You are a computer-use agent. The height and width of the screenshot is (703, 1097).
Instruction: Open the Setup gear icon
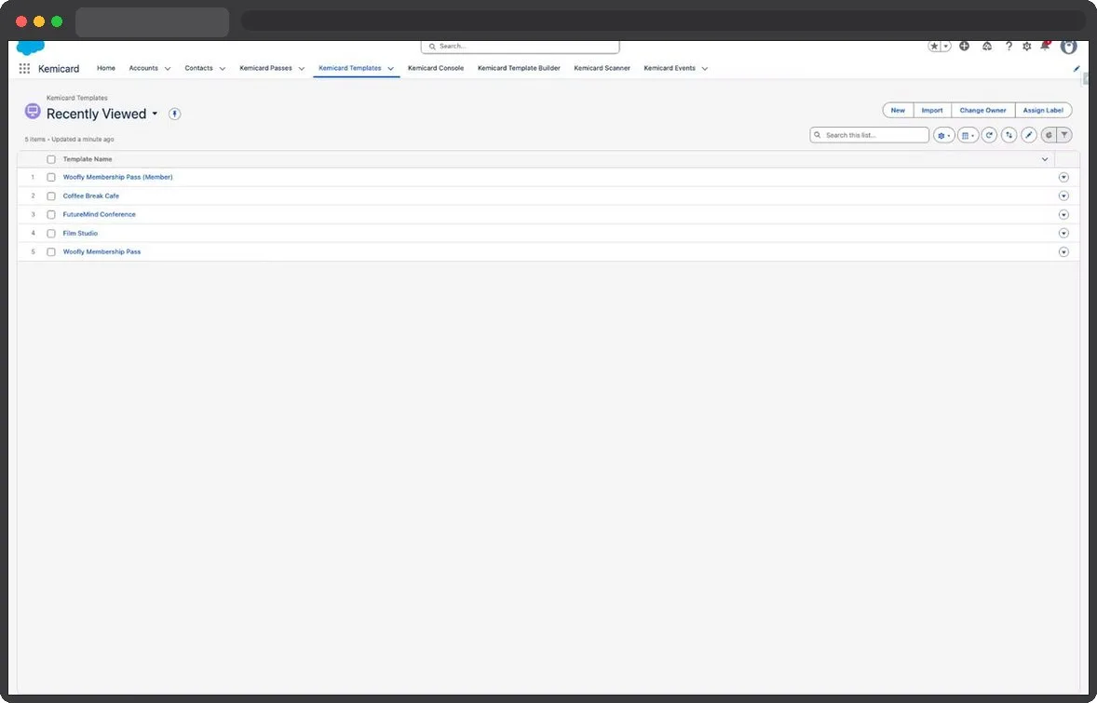[1026, 47]
